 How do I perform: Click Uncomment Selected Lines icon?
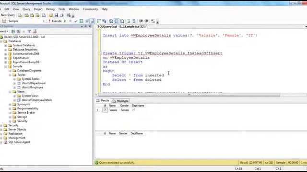134,21
